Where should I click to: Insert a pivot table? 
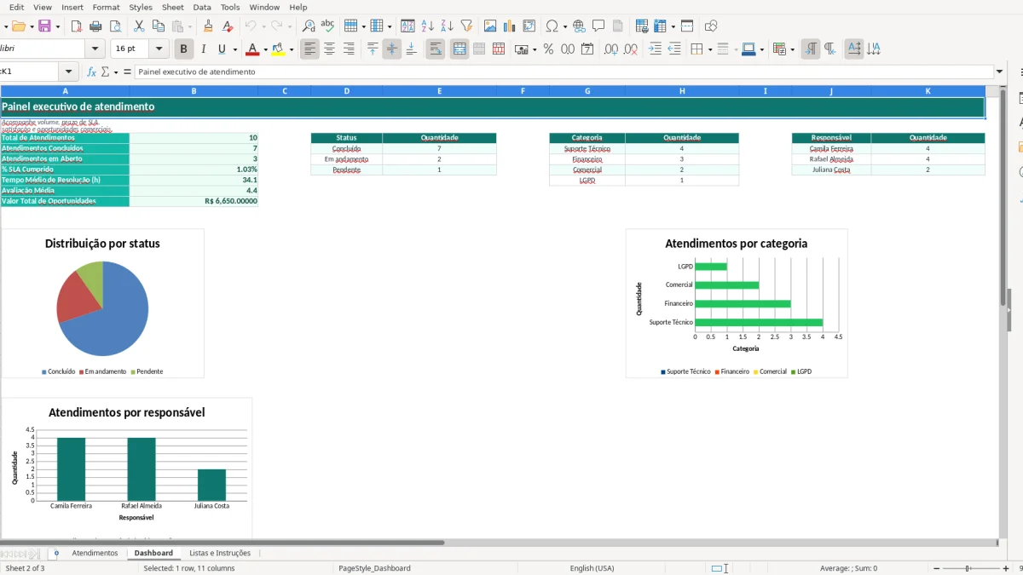click(x=529, y=26)
